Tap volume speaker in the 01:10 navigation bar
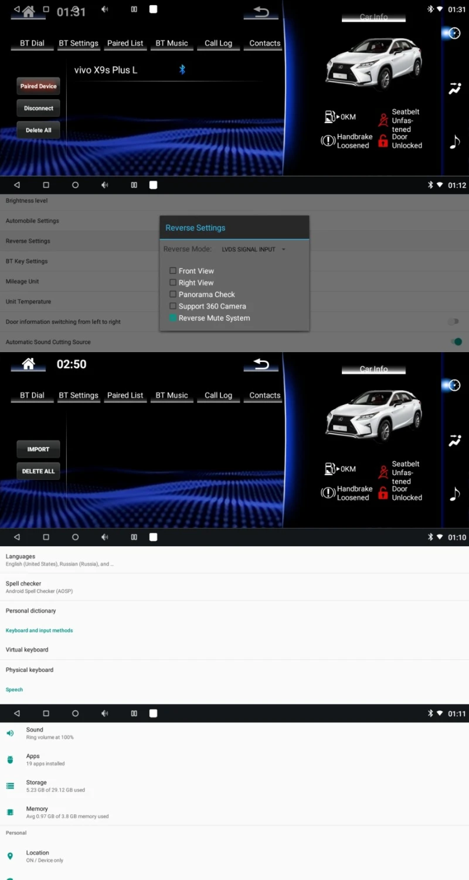The width and height of the screenshot is (469, 880). [104, 537]
